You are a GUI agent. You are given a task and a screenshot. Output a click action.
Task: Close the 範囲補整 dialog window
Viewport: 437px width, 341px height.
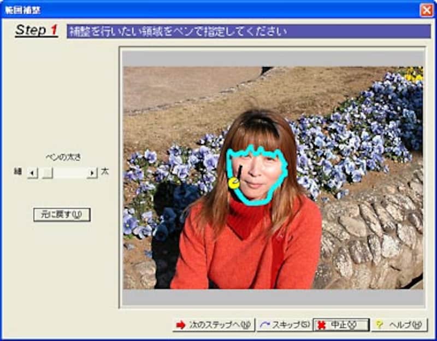tap(426, 10)
